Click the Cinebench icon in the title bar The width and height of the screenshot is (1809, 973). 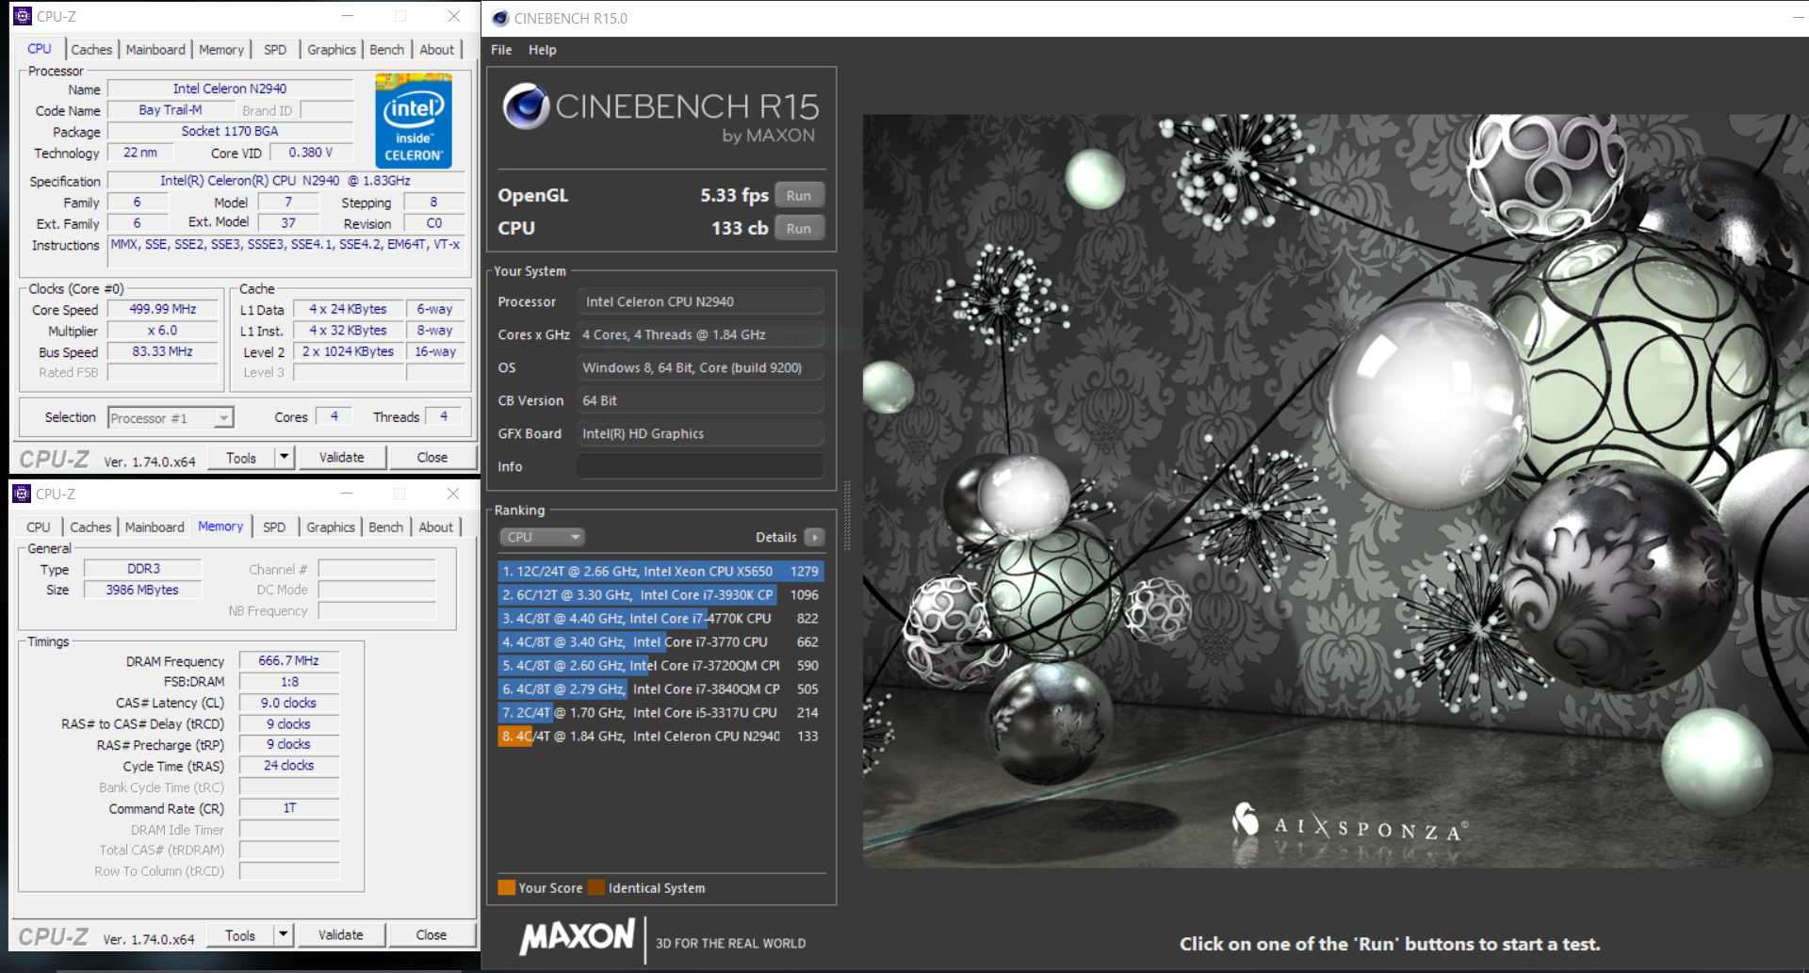(500, 18)
